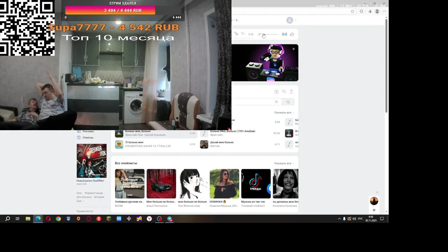
Task: Open File Explorer from the taskbar
Action: 28,219
